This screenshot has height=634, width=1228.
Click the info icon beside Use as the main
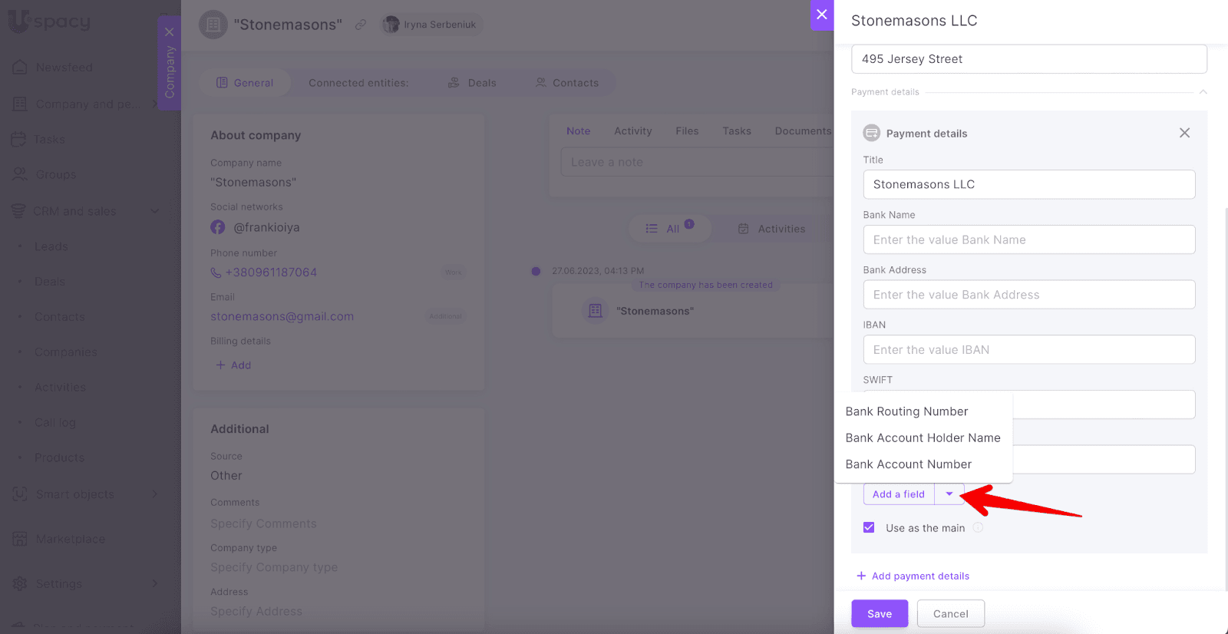978,528
